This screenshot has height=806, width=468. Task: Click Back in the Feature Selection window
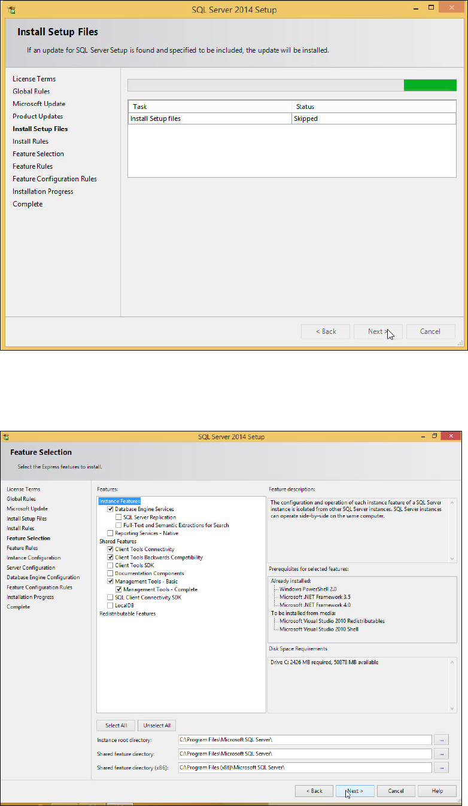[x=314, y=791]
